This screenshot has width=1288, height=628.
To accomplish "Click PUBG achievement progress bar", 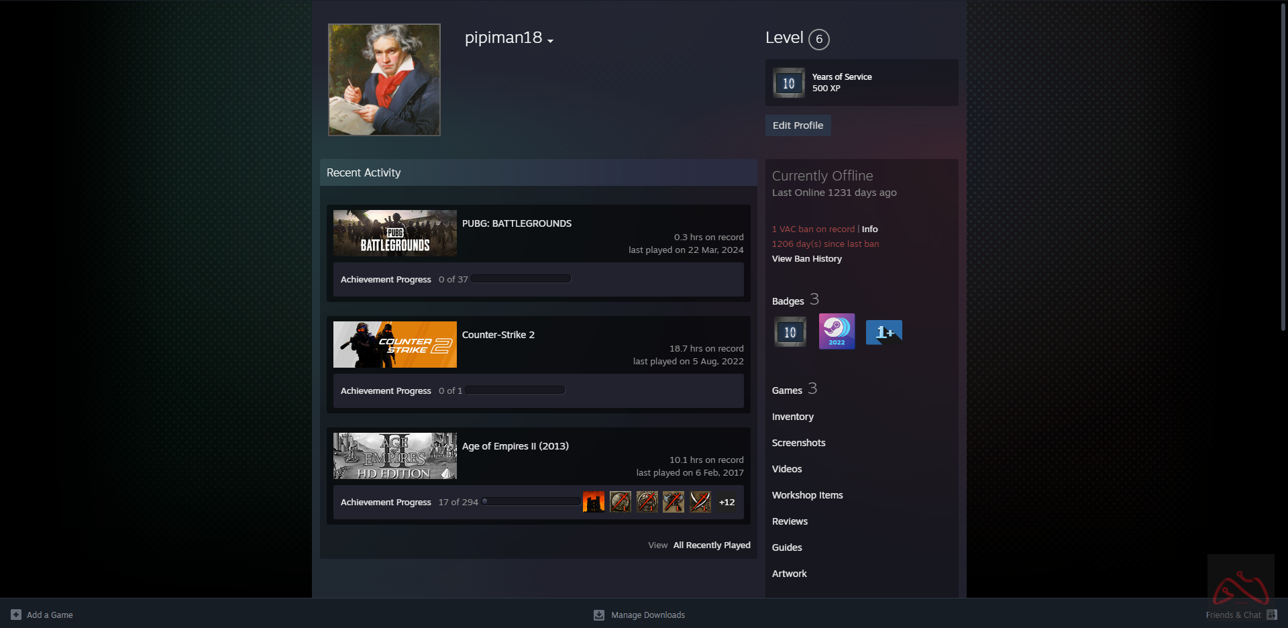I will [x=521, y=279].
